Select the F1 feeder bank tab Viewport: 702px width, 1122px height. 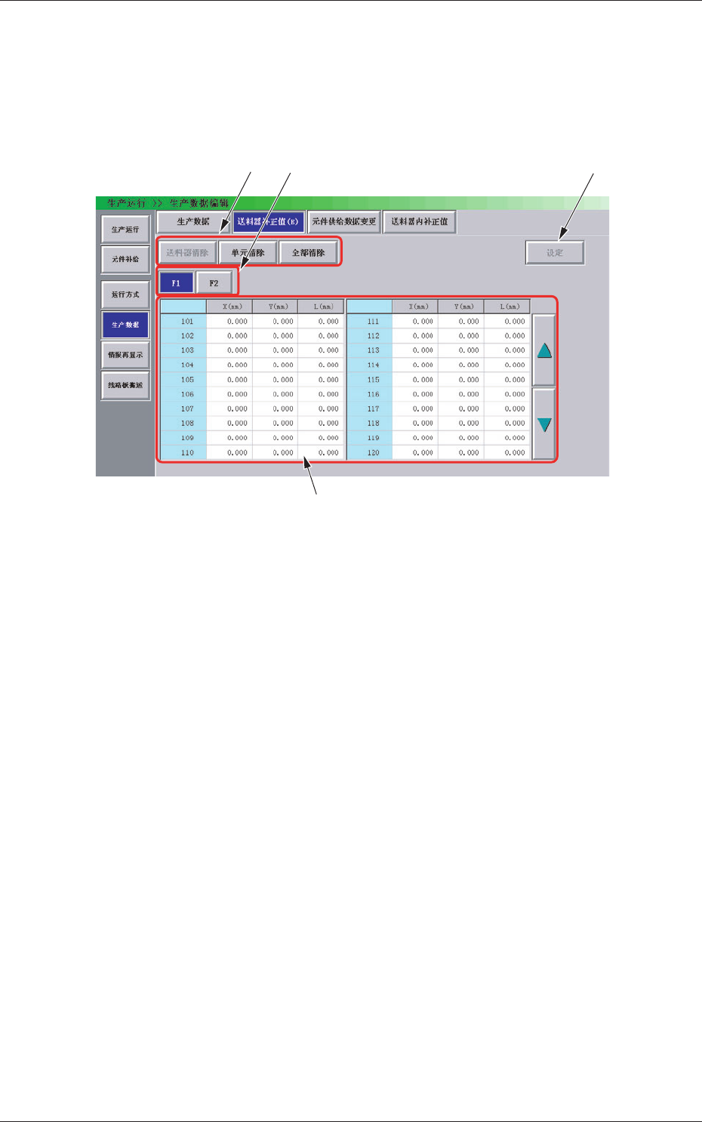tap(176, 283)
